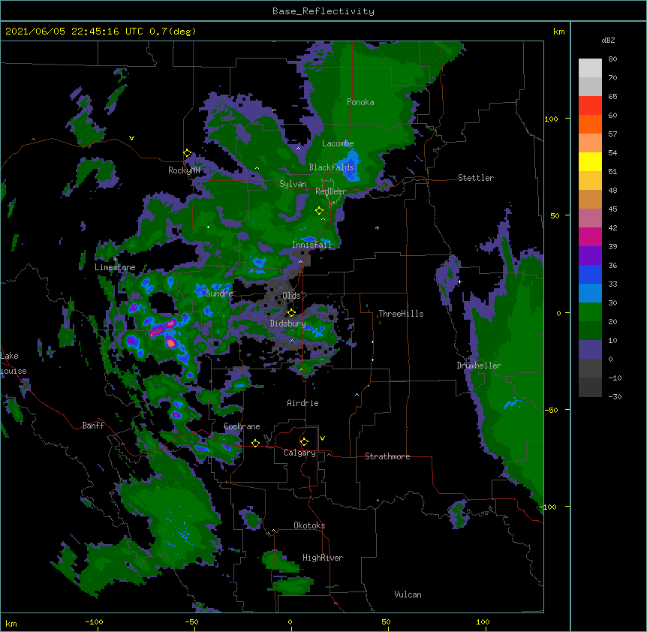The width and height of the screenshot is (647, 632).
Task: Click the yellow diamond marker east of Cochrane
Action: point(255,443)
